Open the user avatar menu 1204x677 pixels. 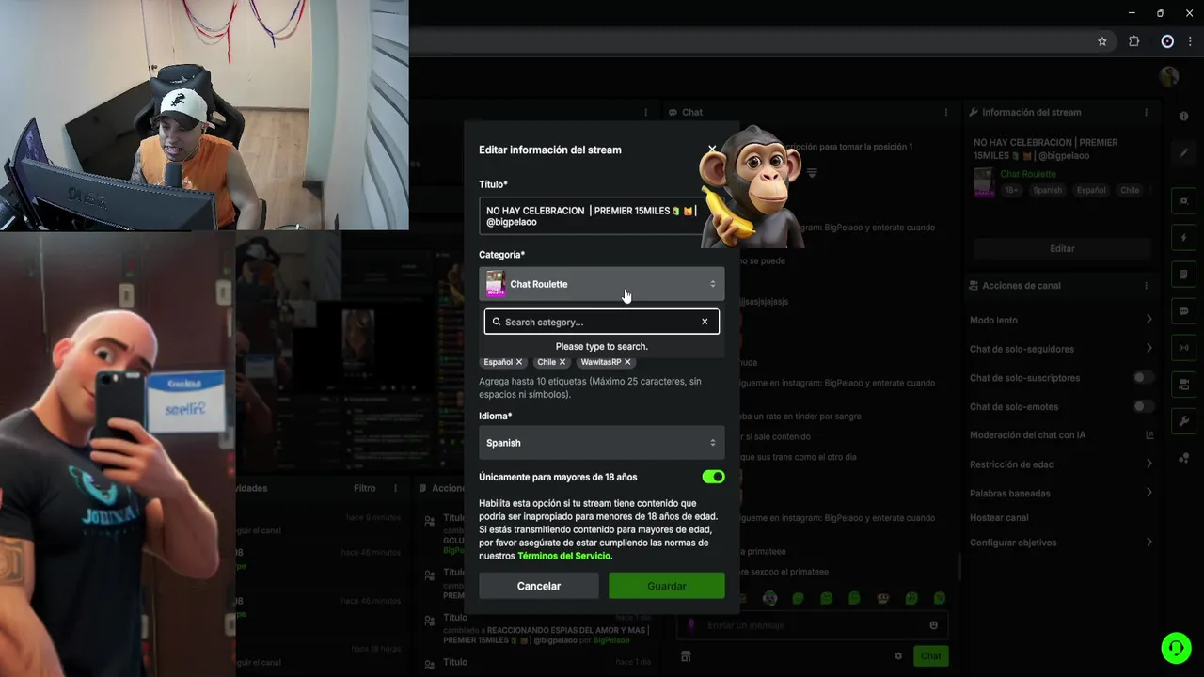point(1169,77)
